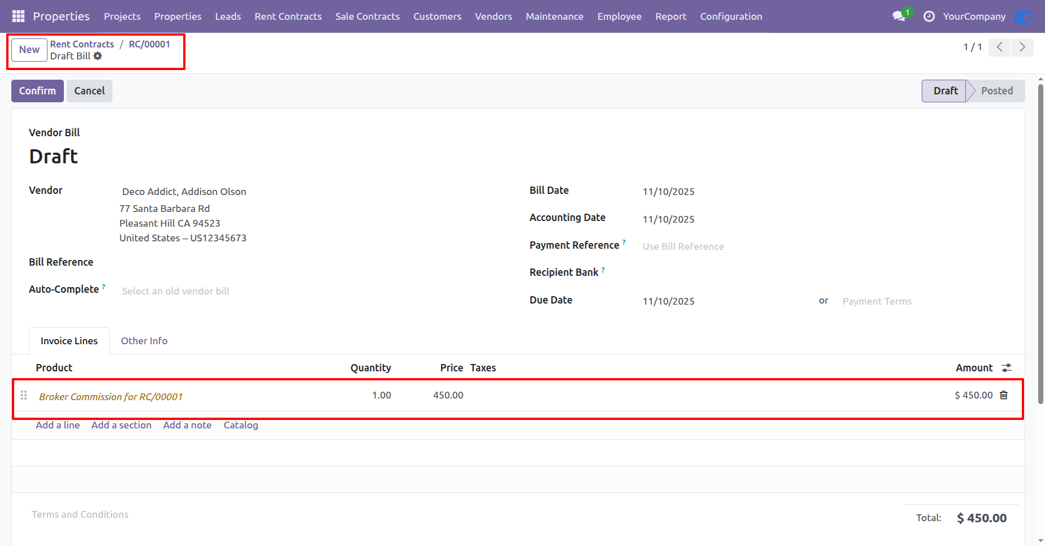The height and width of the screenshot is (546, 1045).
Task: Show help tooltip for Recipient Bank
Action: click(603, 270)
